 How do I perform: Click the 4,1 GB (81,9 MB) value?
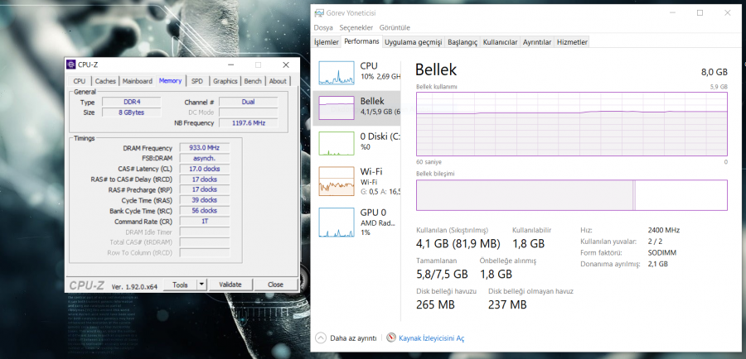(x=458, y=243)
